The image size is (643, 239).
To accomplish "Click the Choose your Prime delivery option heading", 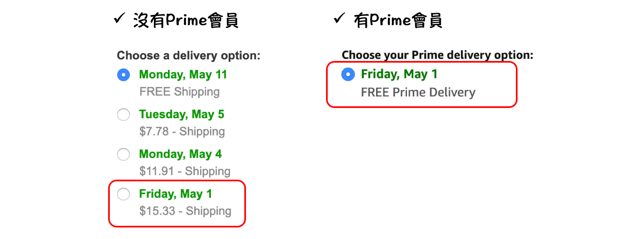I will [438, 54].
